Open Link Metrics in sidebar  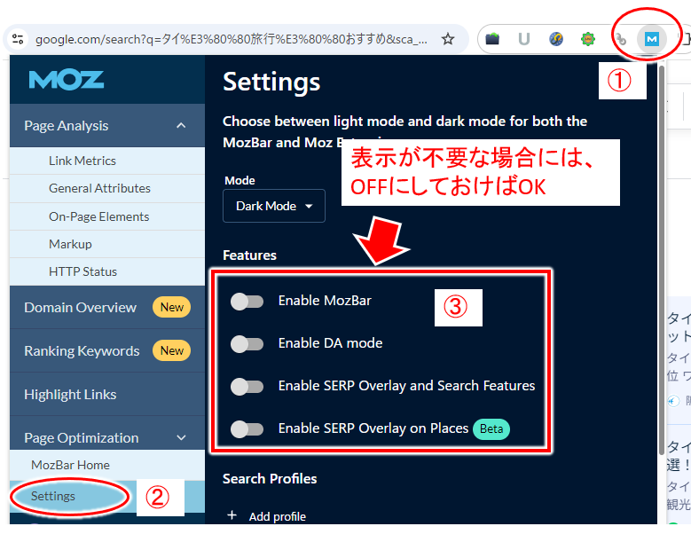(x=107, y=161)
